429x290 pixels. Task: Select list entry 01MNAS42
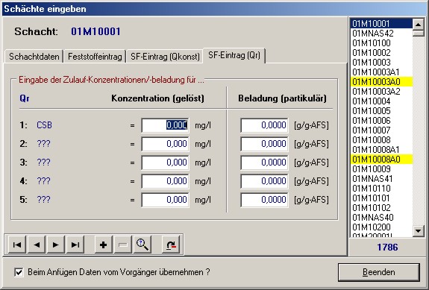(x=381, y=34)
